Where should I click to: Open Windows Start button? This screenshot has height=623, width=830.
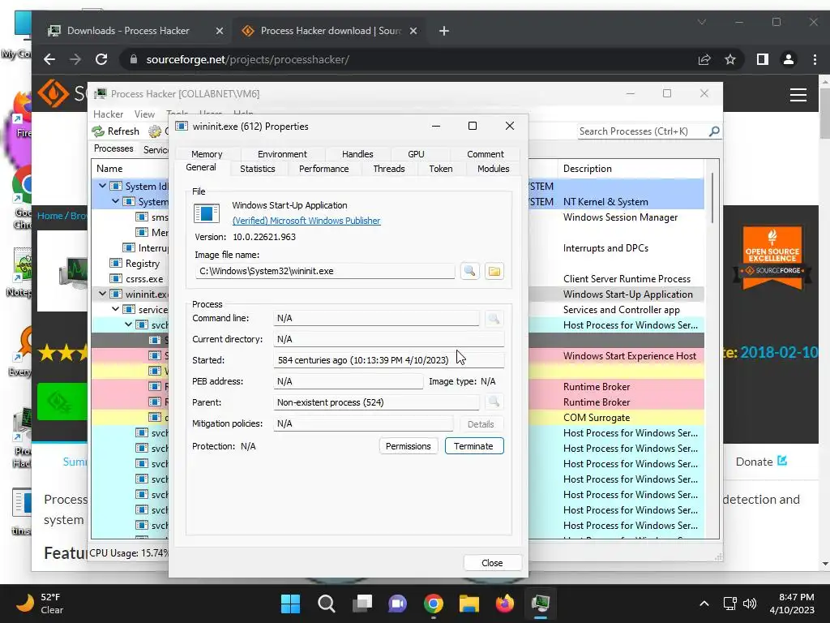[290, 604]
